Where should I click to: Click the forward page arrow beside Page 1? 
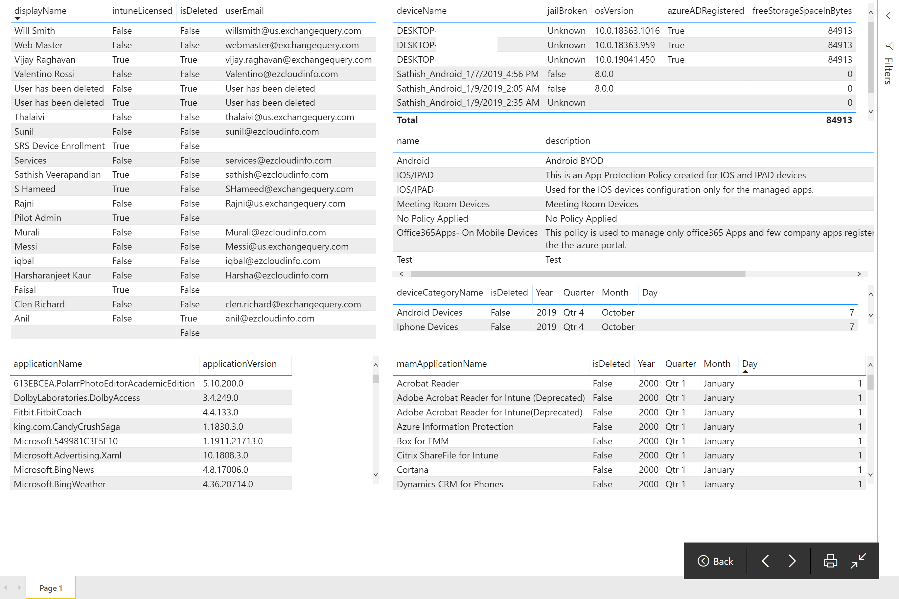pos(19,588)
